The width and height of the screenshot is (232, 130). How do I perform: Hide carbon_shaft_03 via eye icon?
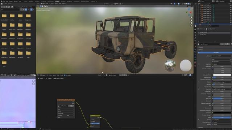coord(231,10)
